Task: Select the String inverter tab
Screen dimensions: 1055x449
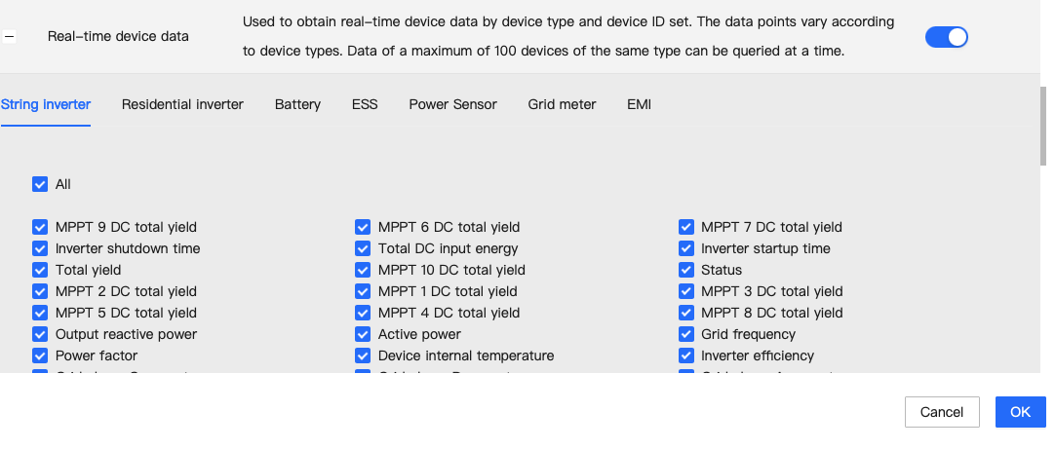Action: (x=46, y=104)
